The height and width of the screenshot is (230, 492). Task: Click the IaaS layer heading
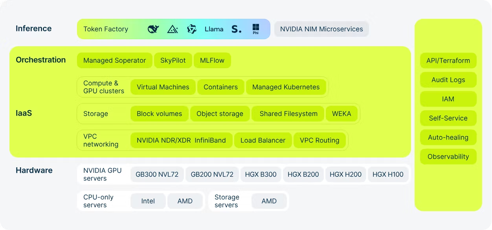click(x=24, y=113)
